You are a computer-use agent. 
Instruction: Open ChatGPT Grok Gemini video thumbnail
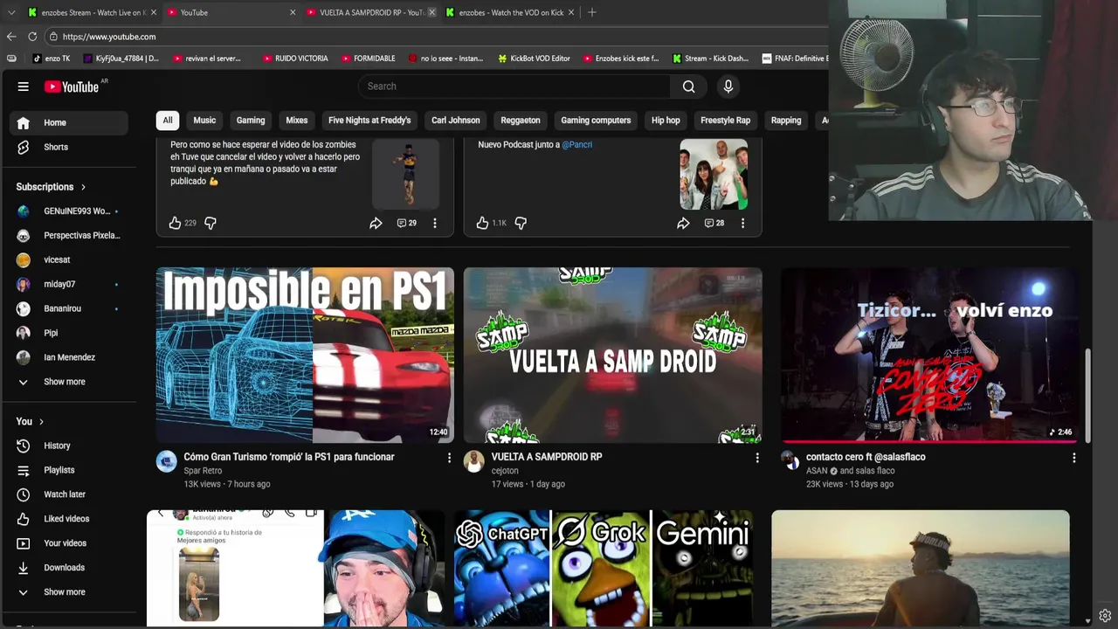tap(603, 568)
